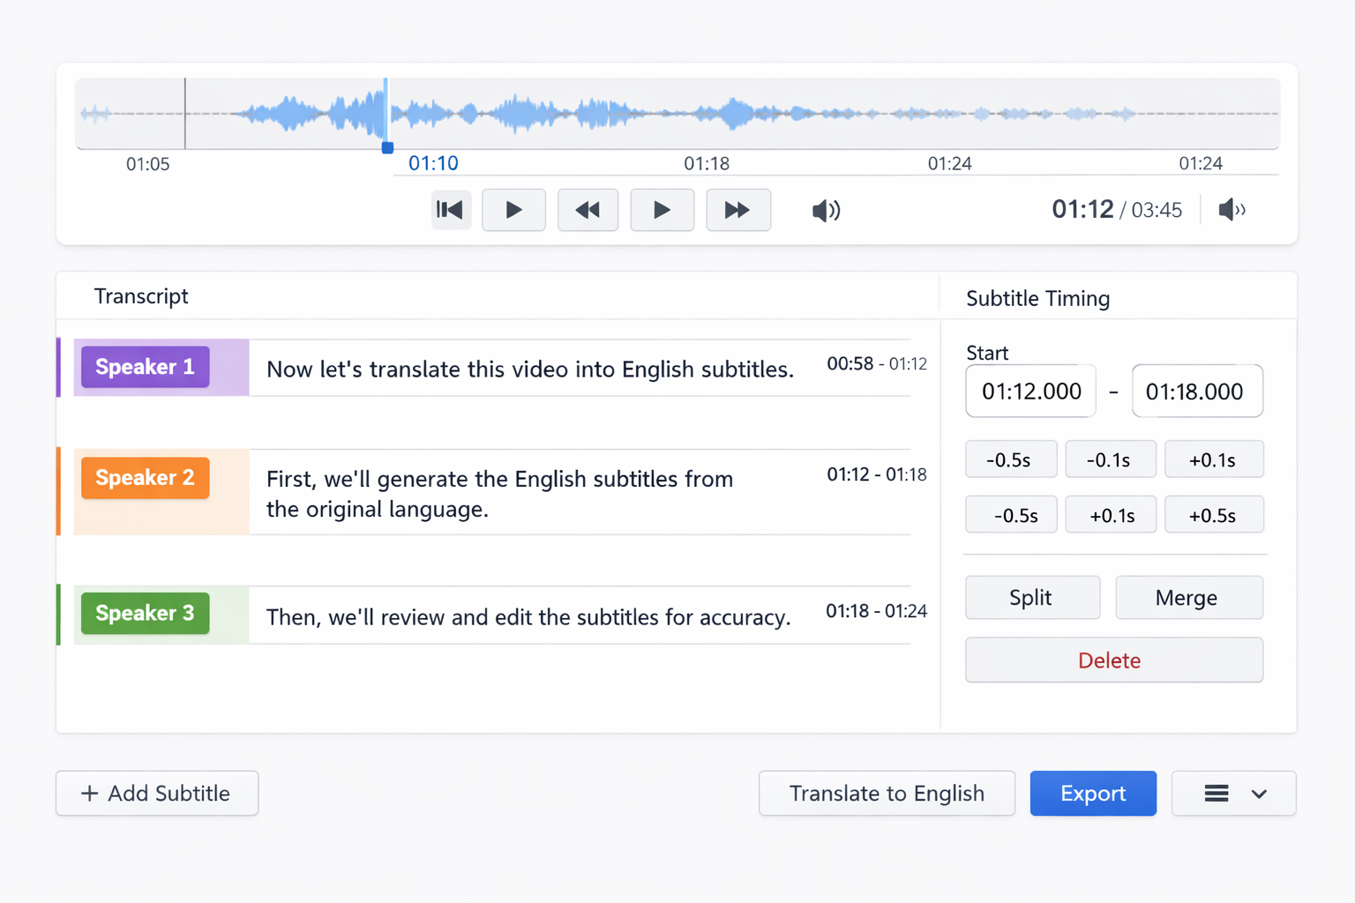Skip to the beginning of the audio

coord(451,210)
